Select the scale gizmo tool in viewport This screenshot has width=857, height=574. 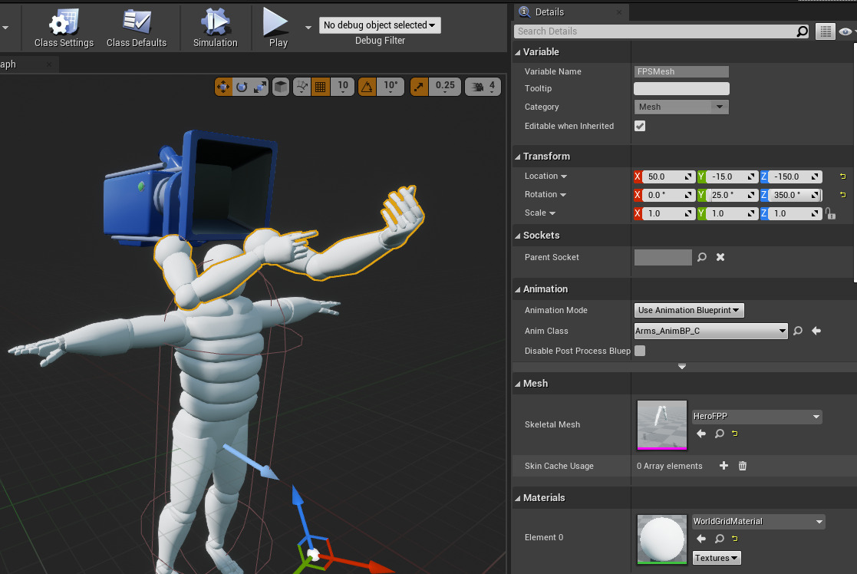point(260,87)
